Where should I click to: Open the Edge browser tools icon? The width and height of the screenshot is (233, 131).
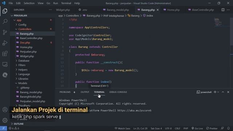point(5,75)
